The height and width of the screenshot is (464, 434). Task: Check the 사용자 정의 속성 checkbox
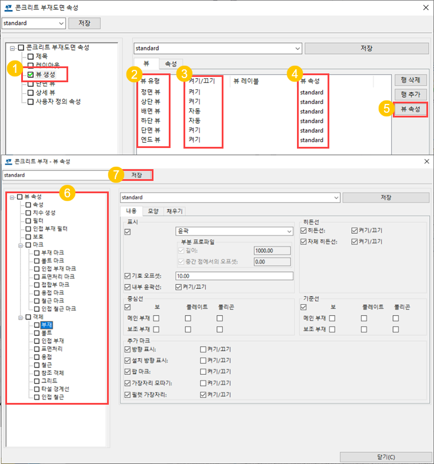(31, 102)
